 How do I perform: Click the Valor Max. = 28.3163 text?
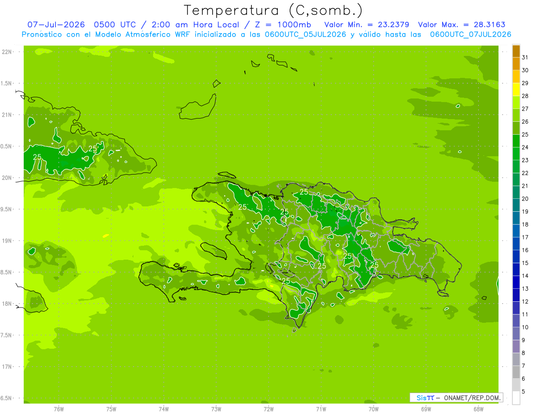[461, 25]
